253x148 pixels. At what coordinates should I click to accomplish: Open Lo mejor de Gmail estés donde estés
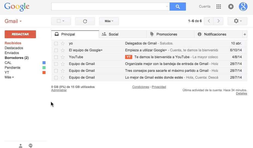[149, 77]
